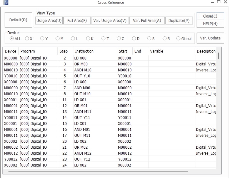Click Device cell Y00011
The image size is (229, 179).
[10, 118]
